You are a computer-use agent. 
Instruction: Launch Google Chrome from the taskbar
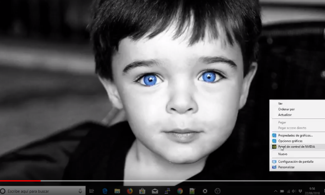180,191
